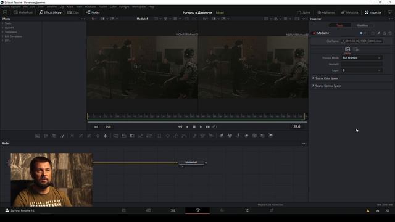Viewport: 395px width, 222px height.
Task: Toggle loop playback button
Action: pos(215,127)
